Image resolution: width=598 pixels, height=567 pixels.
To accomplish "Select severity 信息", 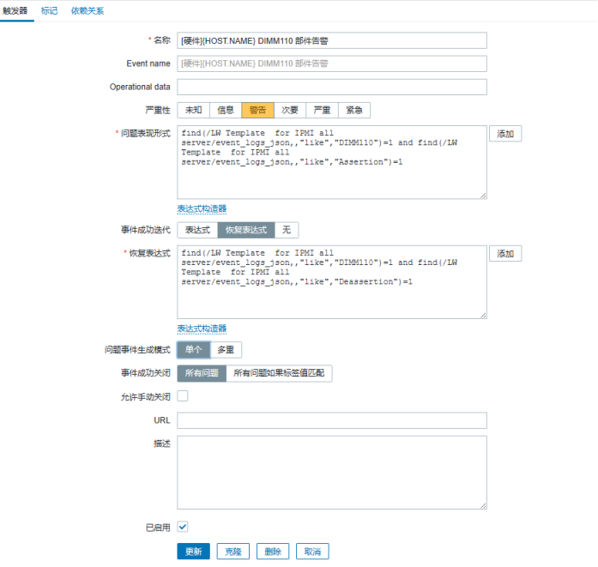I will pos(226,110).
